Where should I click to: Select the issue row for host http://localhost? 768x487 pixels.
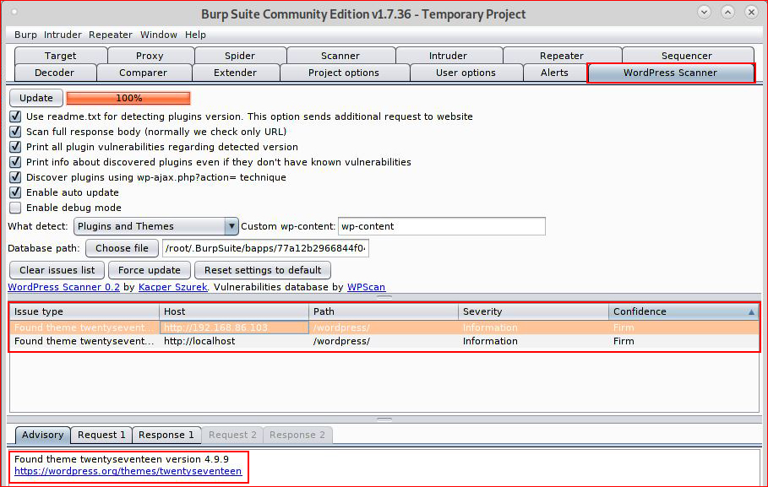384,341
